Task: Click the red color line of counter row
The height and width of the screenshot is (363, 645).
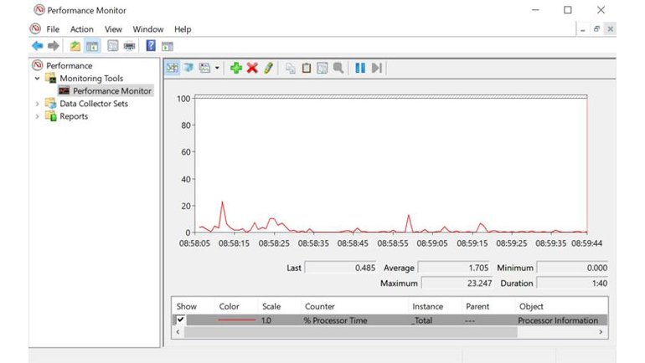Action: (236, 320)
